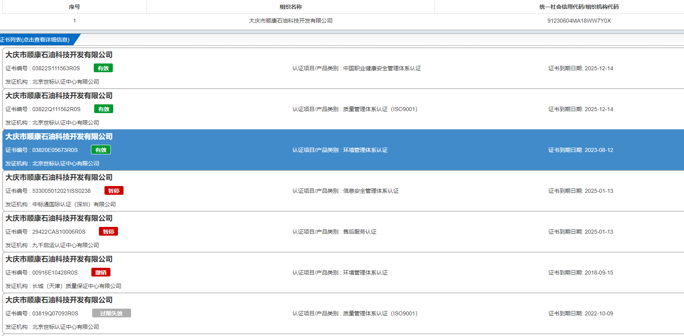Click the 有效 badge for certificate 03822Q111562R0S

(104, 109)
